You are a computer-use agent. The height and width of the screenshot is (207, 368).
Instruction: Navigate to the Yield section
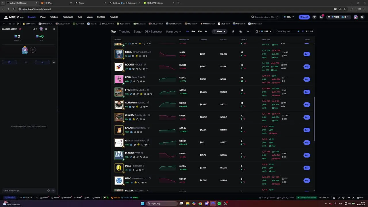point(80,17)
